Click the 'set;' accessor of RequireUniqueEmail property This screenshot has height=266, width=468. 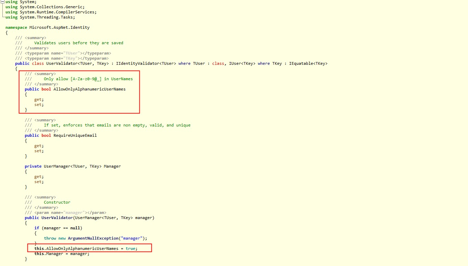tap(39, 151)
